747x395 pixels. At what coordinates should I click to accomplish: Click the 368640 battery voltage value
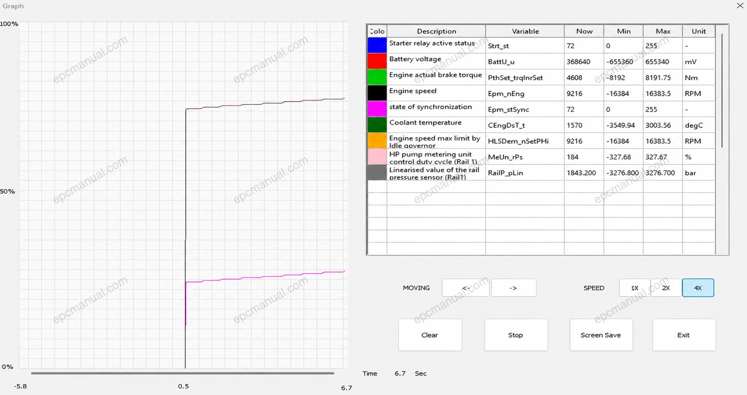click(x=584, y=61)
